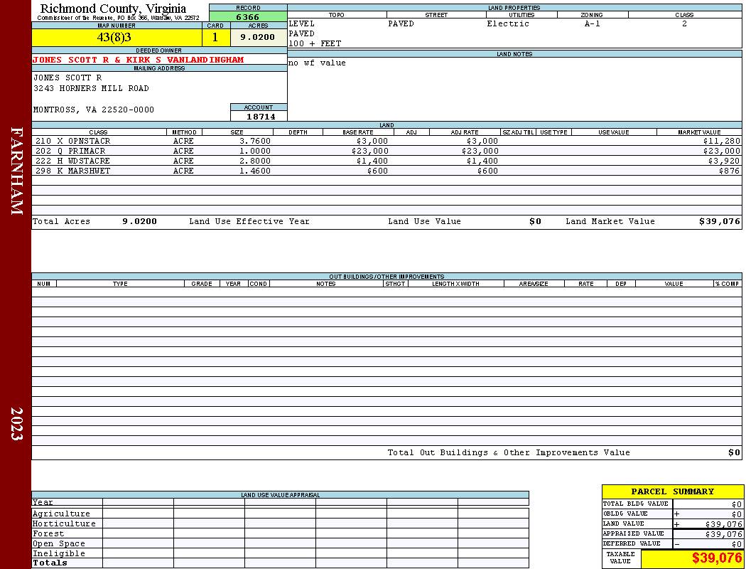Click size value 3.7600
Viewport: 746px width, 569px height.
pos(255,141)
